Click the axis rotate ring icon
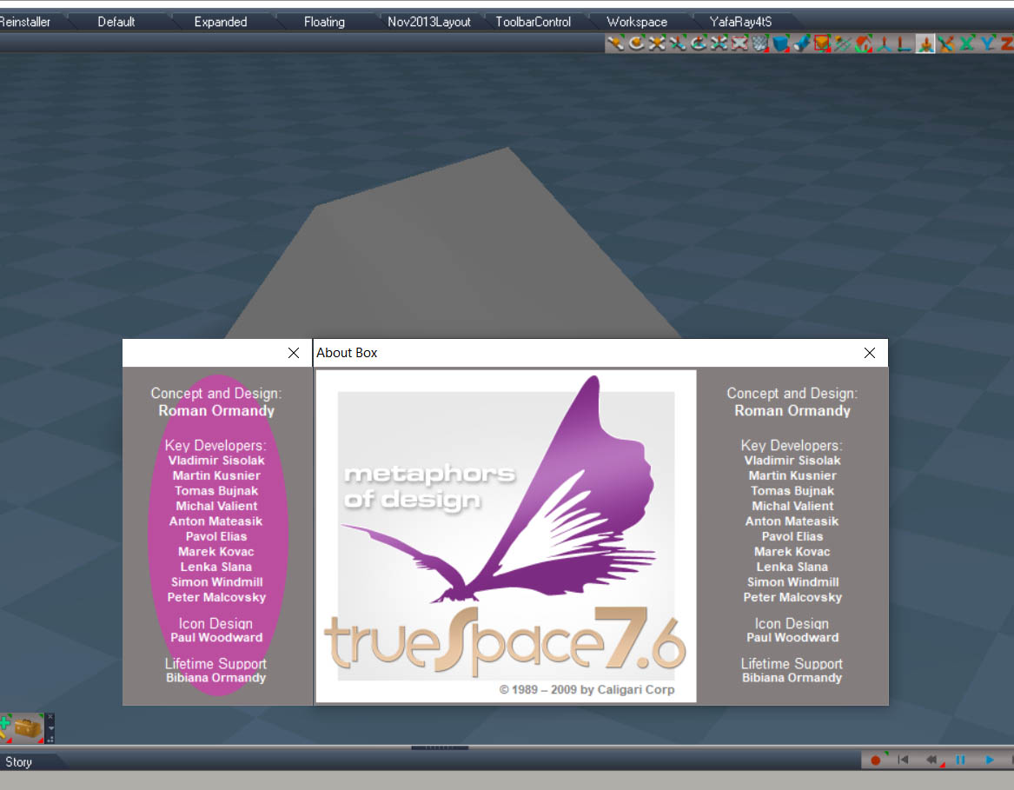 point(699,43)
